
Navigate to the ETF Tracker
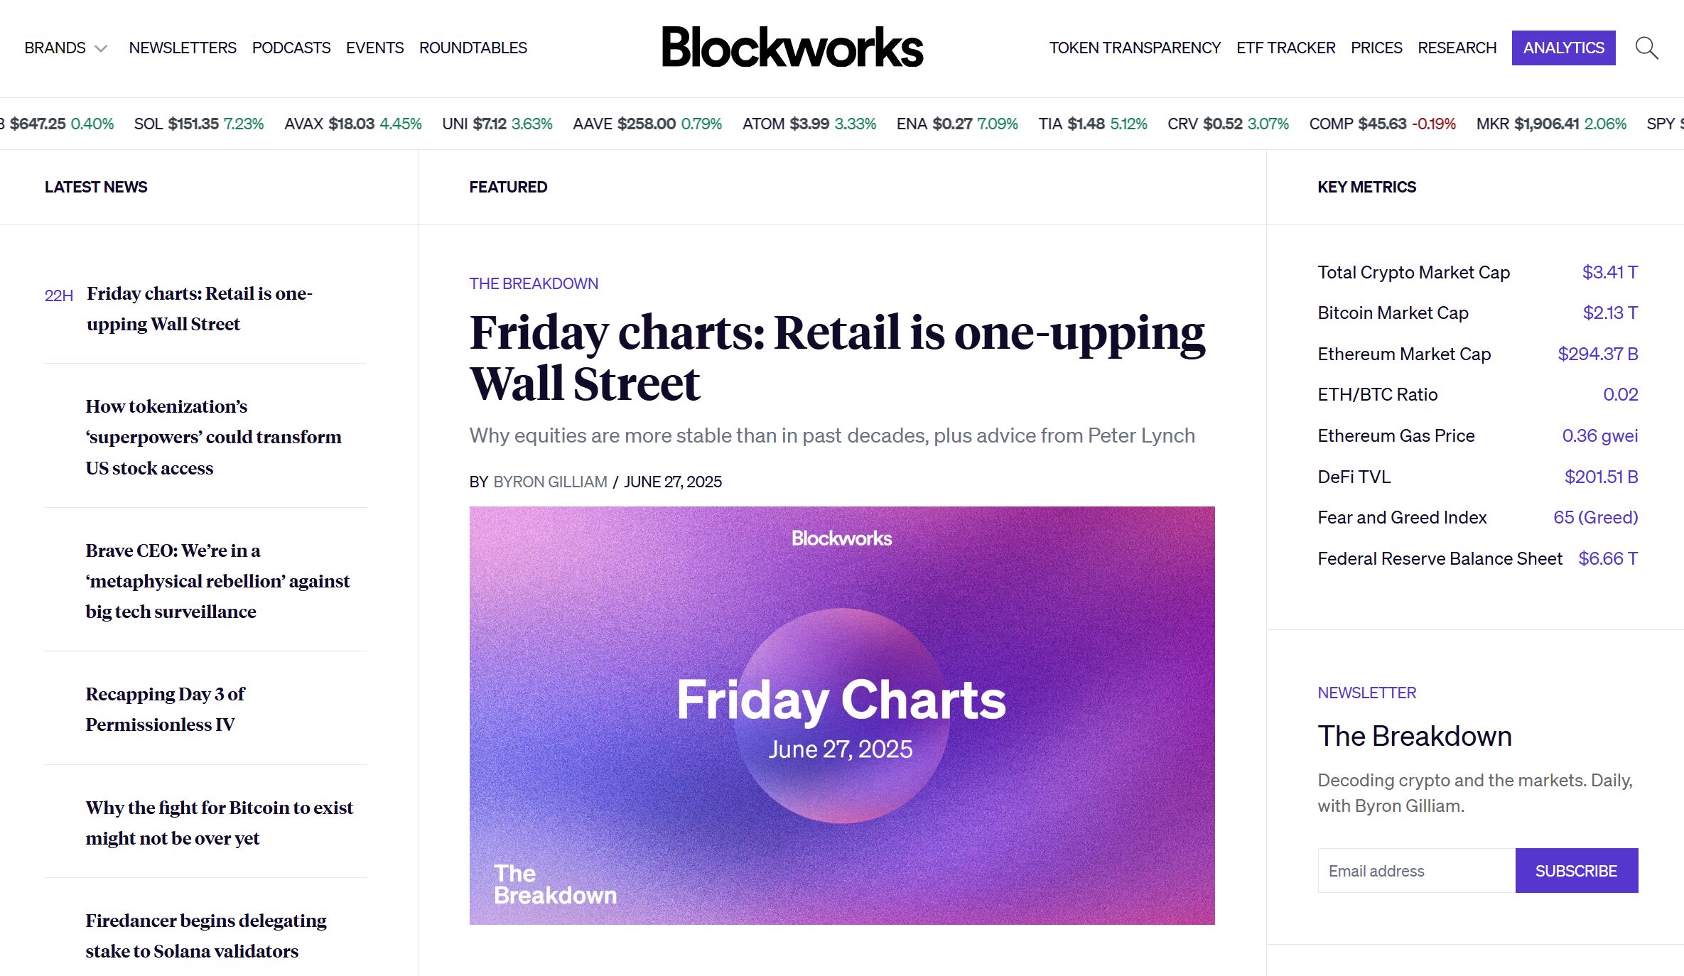tap(1285, 48)
